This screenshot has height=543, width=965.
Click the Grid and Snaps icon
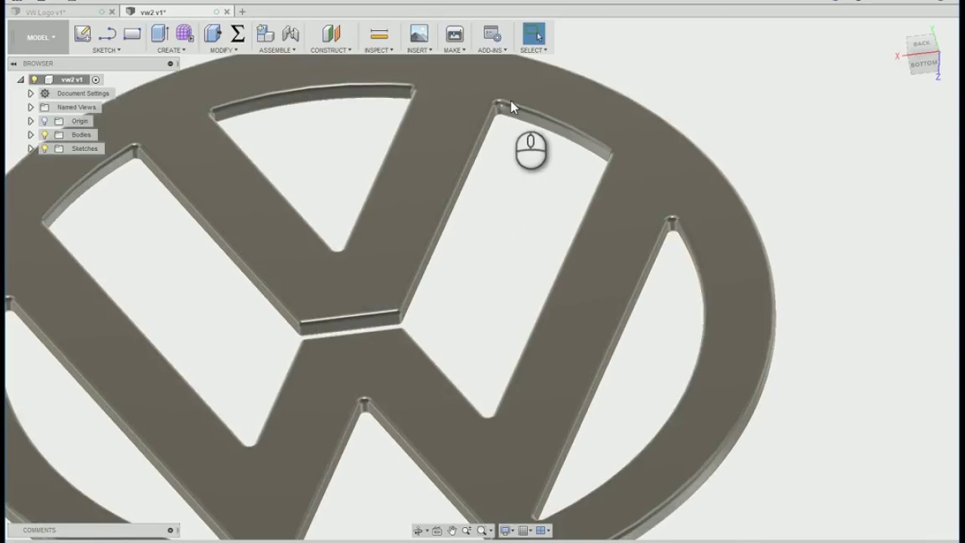524,531
